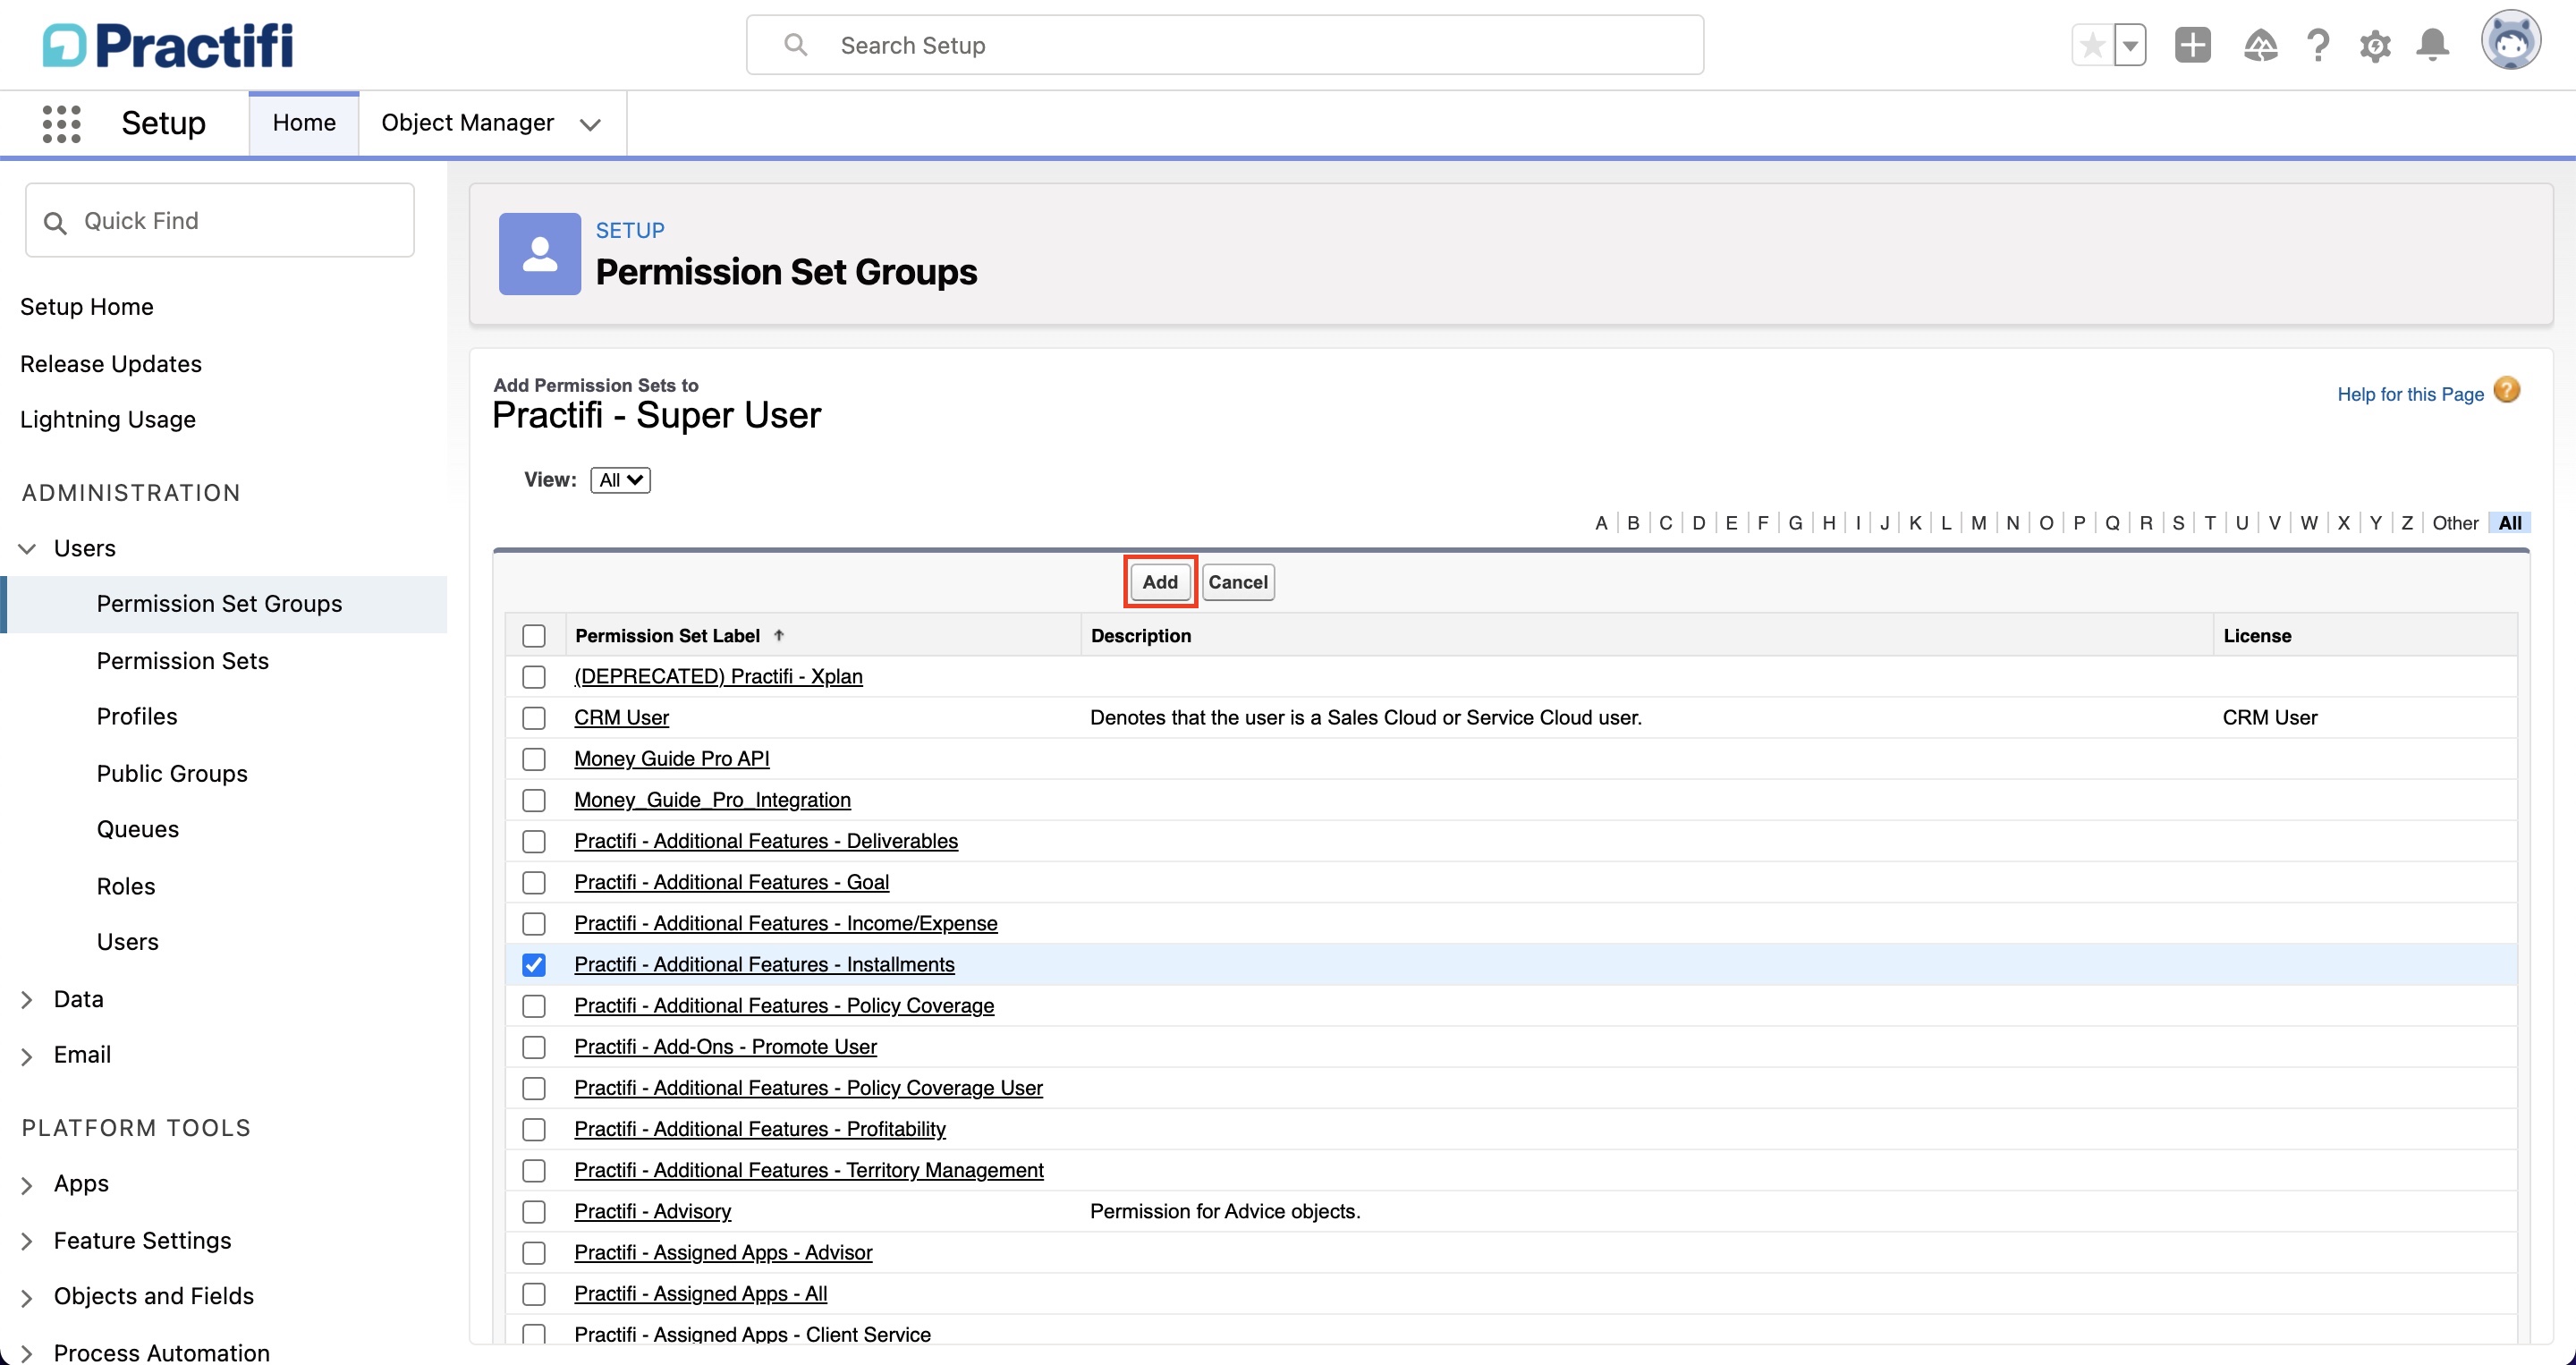
Task: Focus the Quick Find field
Action: point(220,221)
